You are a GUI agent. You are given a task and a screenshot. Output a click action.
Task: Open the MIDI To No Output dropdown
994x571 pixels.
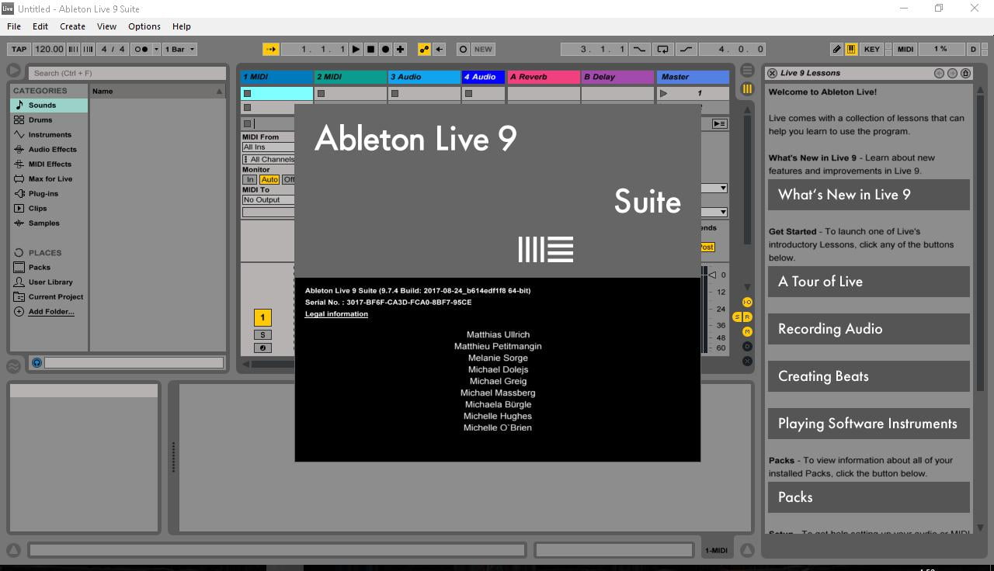coord(267,199)
